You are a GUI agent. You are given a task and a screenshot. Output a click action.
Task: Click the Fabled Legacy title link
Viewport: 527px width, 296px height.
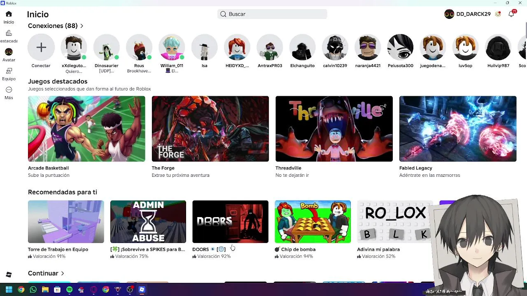[x=415, y=168]
